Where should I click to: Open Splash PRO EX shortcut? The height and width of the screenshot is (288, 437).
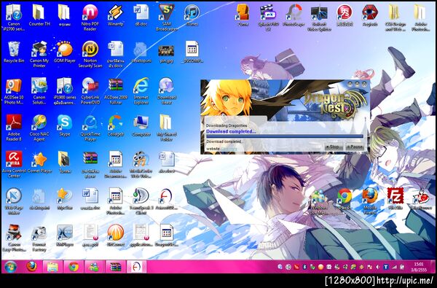pos(268,18)
